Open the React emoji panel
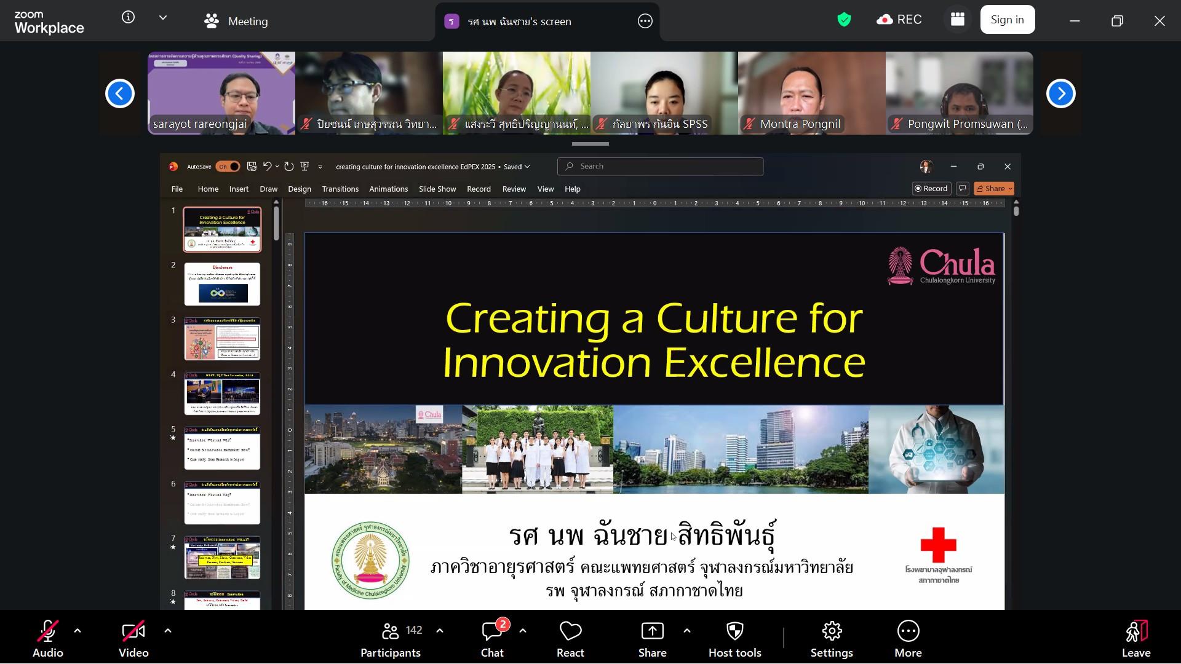This screenshot has width=1181, height=664. [570, 639]
